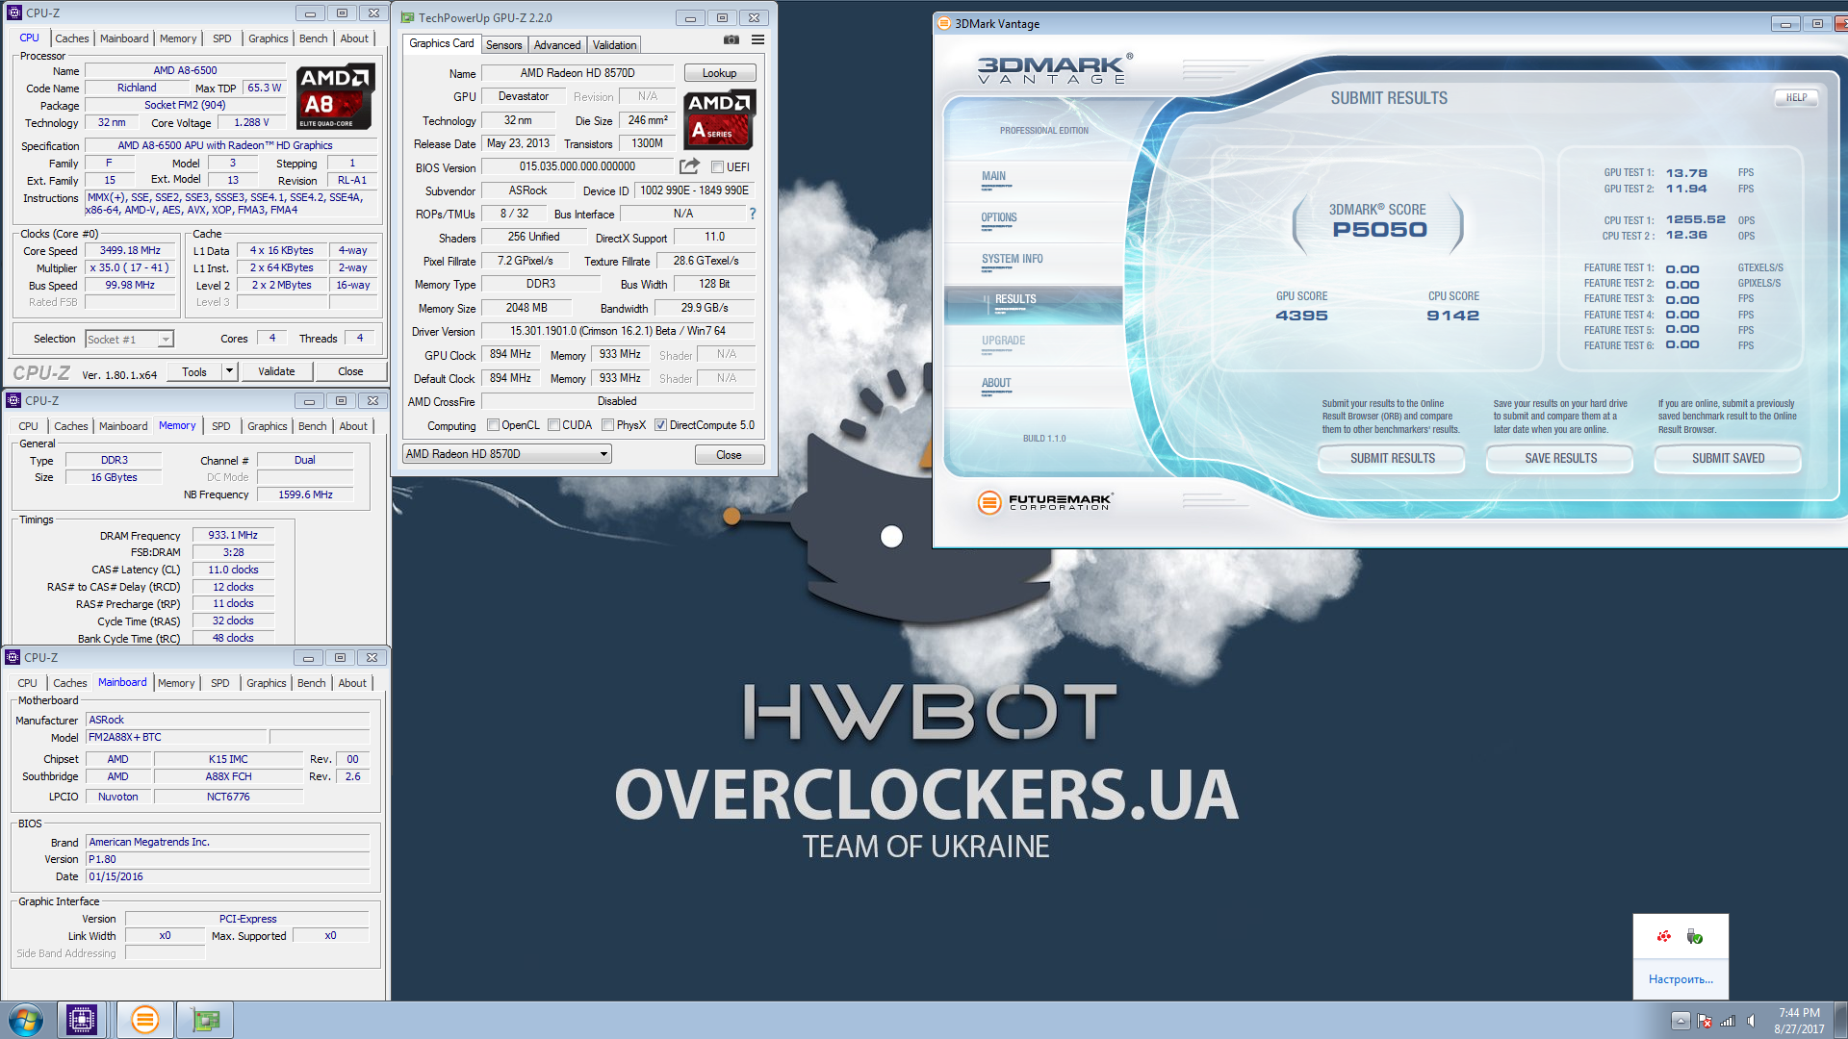The width and height of the screenshot is (1848, 1039).
Task: Click the Bus Interface question mark icon
Action: tap(753, 214)
